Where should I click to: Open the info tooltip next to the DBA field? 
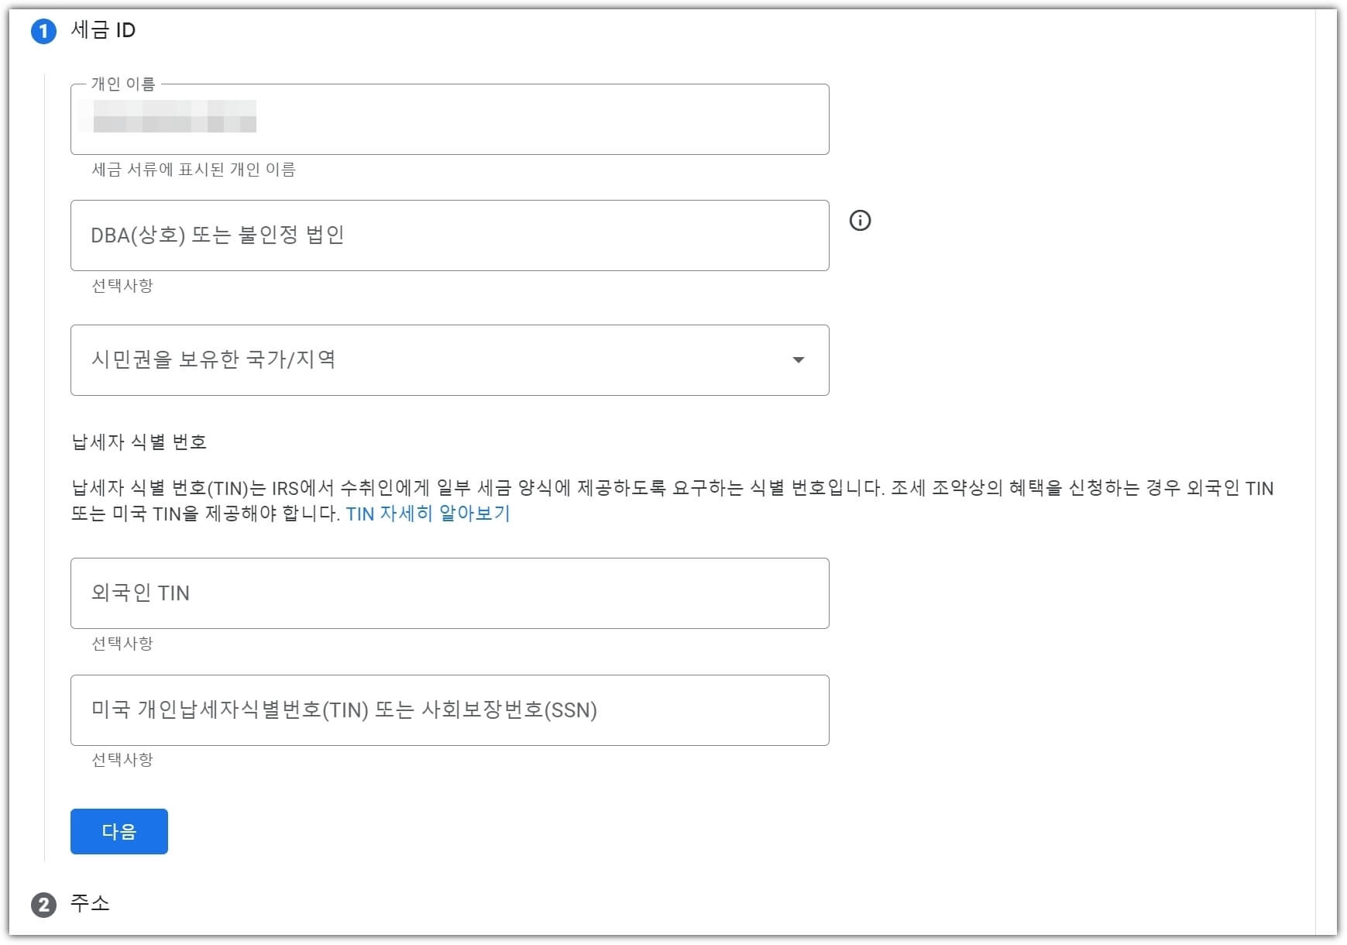pos(862,221)
